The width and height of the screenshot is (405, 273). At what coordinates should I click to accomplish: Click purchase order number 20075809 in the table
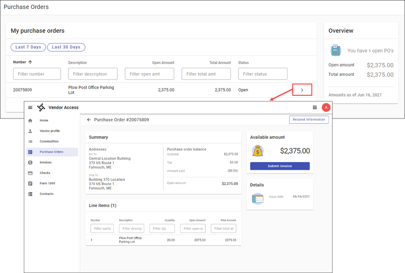(22, 90)
